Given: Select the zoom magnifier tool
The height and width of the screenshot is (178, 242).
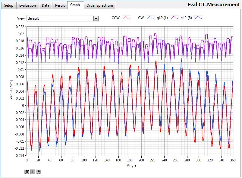Looking at the screenshot, I should tap(27, 172).
